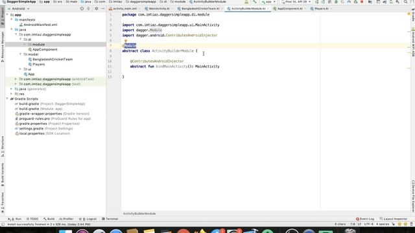Expand the ui package arrow
The height and width of the screenshot is (233, 415).
coord(21,69)
